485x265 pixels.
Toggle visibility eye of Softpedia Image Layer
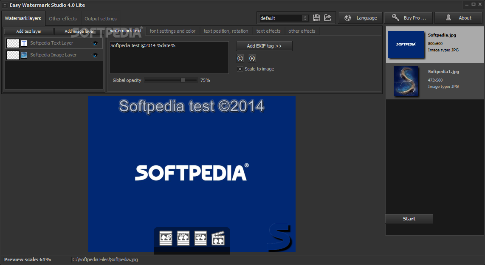pos(95,55)
